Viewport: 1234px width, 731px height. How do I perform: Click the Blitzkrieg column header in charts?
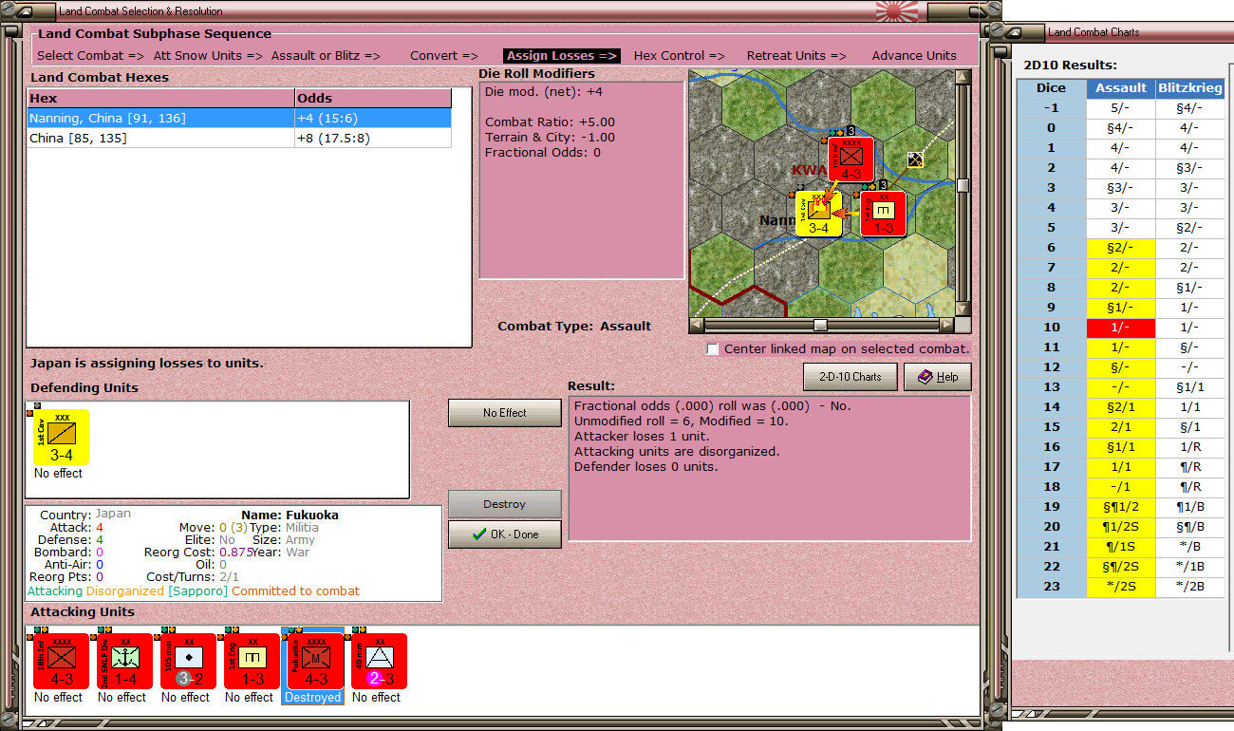click(x=1190, y=88)
